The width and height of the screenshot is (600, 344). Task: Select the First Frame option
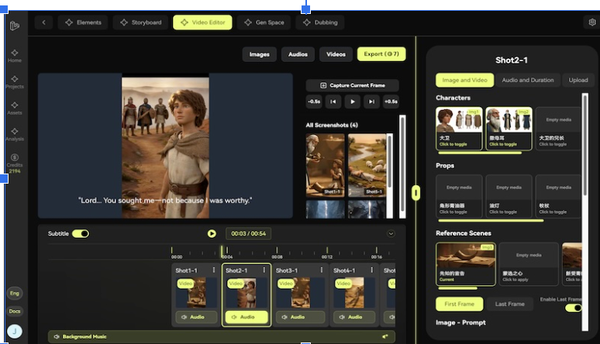459,304
